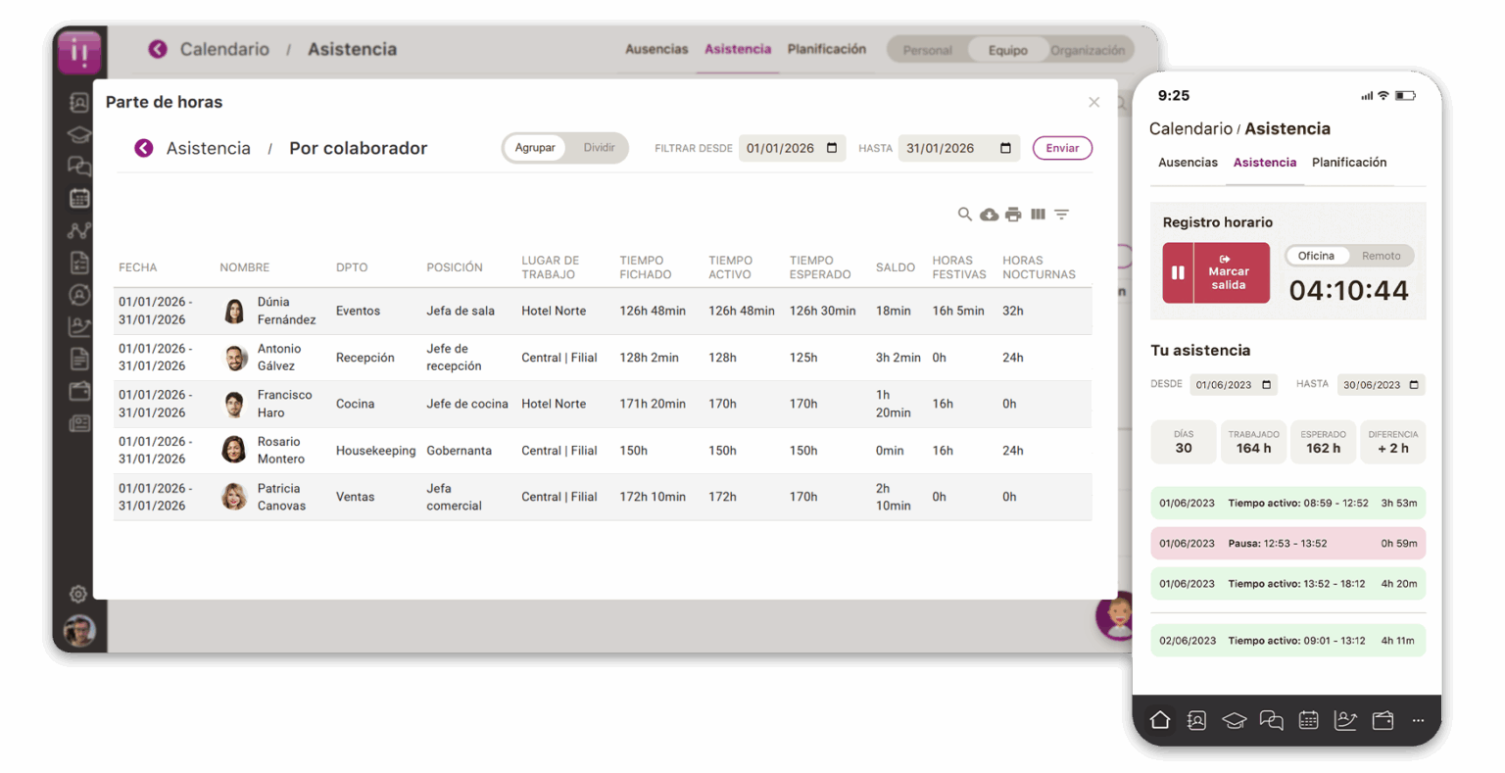Viewport: 1505px width, 773px height.
Task: Open the calendar icon in the desktop sidebar
Action: (x=79, y=198)
